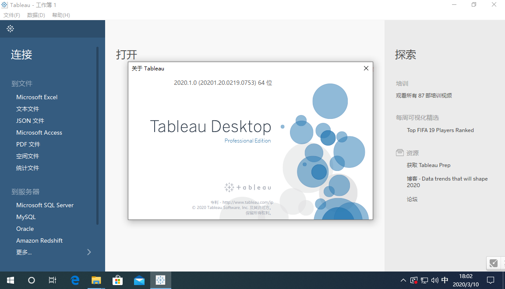Open 获取 Tableau Prep link

428,165
